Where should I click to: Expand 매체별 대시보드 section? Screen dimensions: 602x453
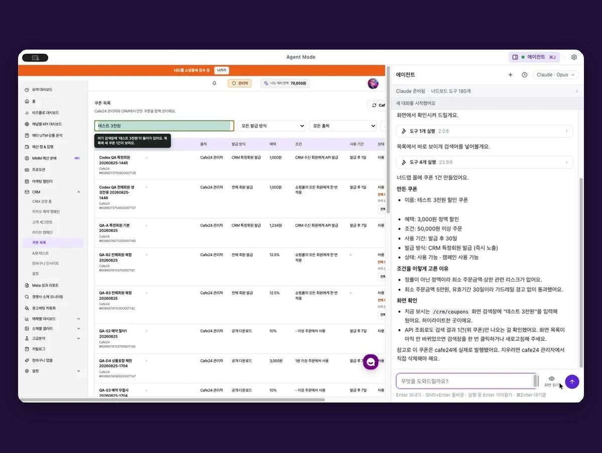(53, 319)
